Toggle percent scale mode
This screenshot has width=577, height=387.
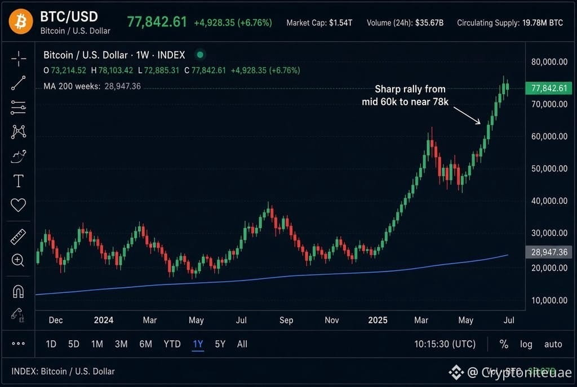point(504,344)
